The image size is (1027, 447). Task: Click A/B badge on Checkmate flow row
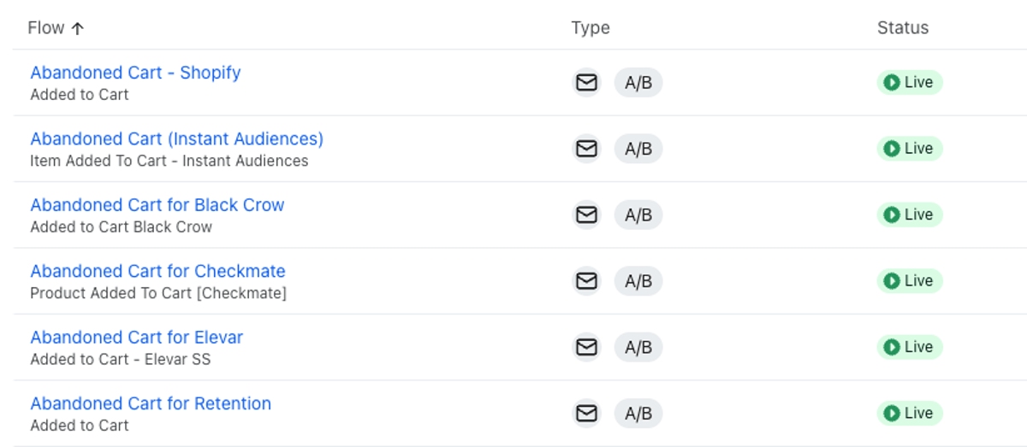coord(638,281)
